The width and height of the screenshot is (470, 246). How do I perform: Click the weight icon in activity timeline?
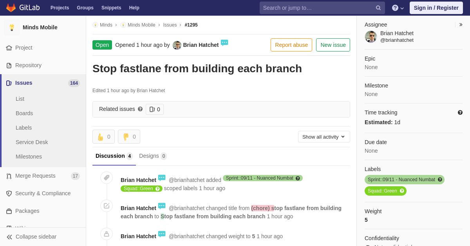click(x=107, y=234)
